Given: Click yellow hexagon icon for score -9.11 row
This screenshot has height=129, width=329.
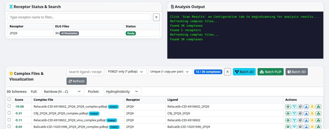Looking at the screenshot, I should (312, 120).
